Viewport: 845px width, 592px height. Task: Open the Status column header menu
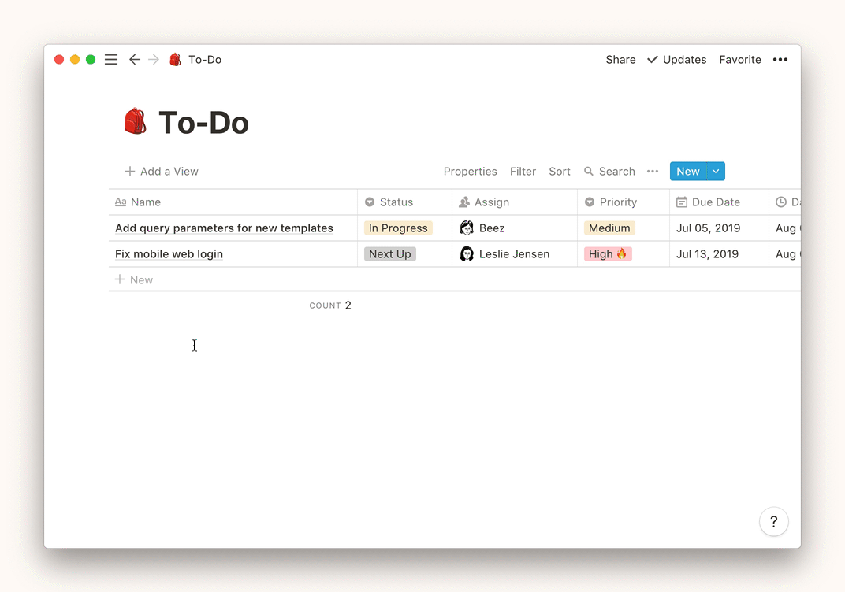(396, 202)
